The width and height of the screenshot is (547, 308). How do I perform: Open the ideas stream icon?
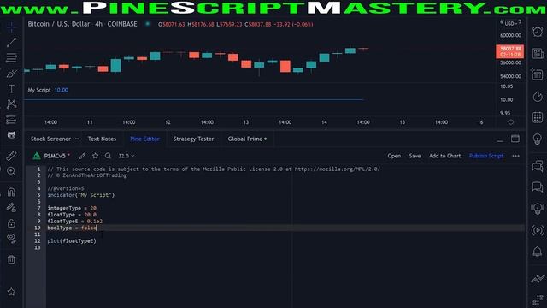[x=538, y=209]
